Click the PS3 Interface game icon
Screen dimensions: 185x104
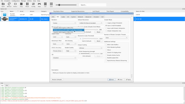pos(5,15)
